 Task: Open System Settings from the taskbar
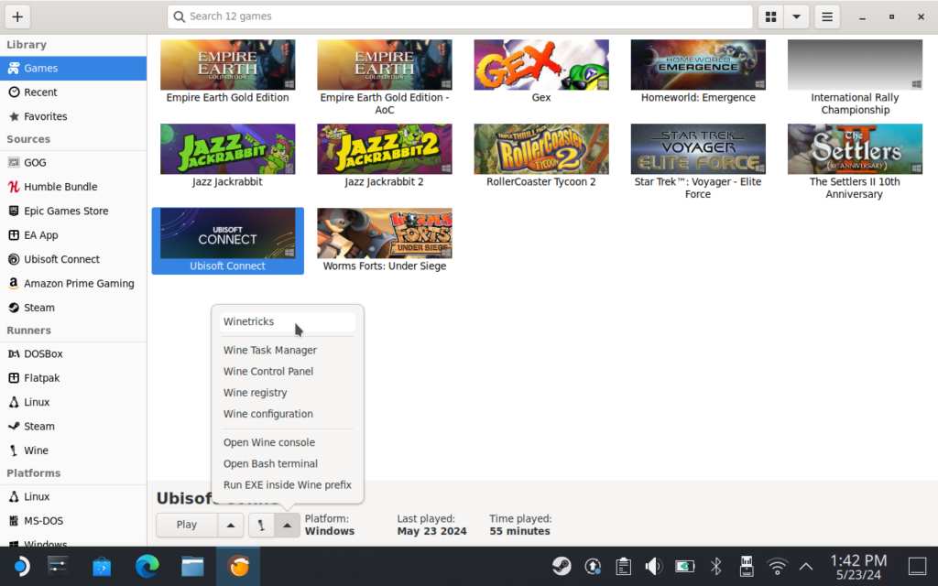58,566
